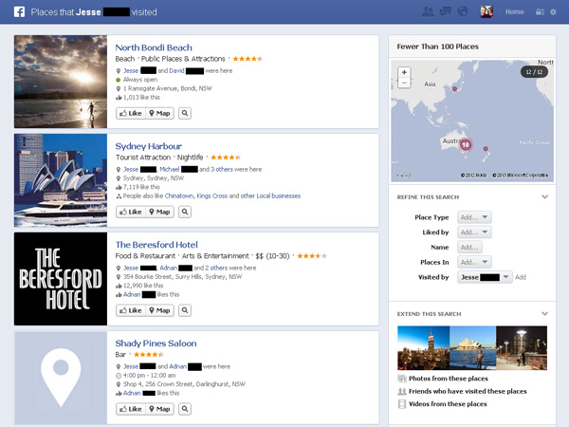569x427 pixels.
Task: Like North Bondi Beach
Action: click(131, 113)
